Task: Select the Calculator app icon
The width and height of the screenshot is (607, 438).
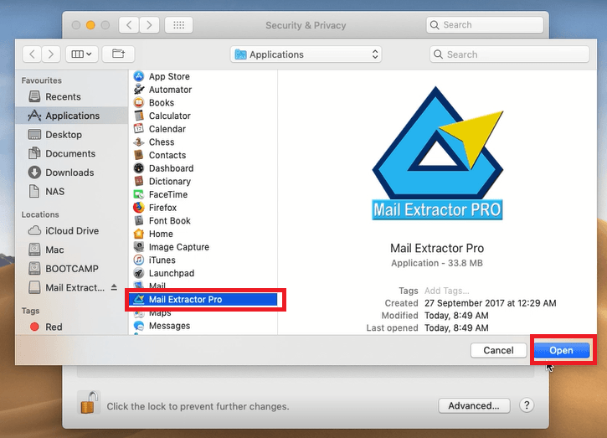Action: (x=139, y=116)
